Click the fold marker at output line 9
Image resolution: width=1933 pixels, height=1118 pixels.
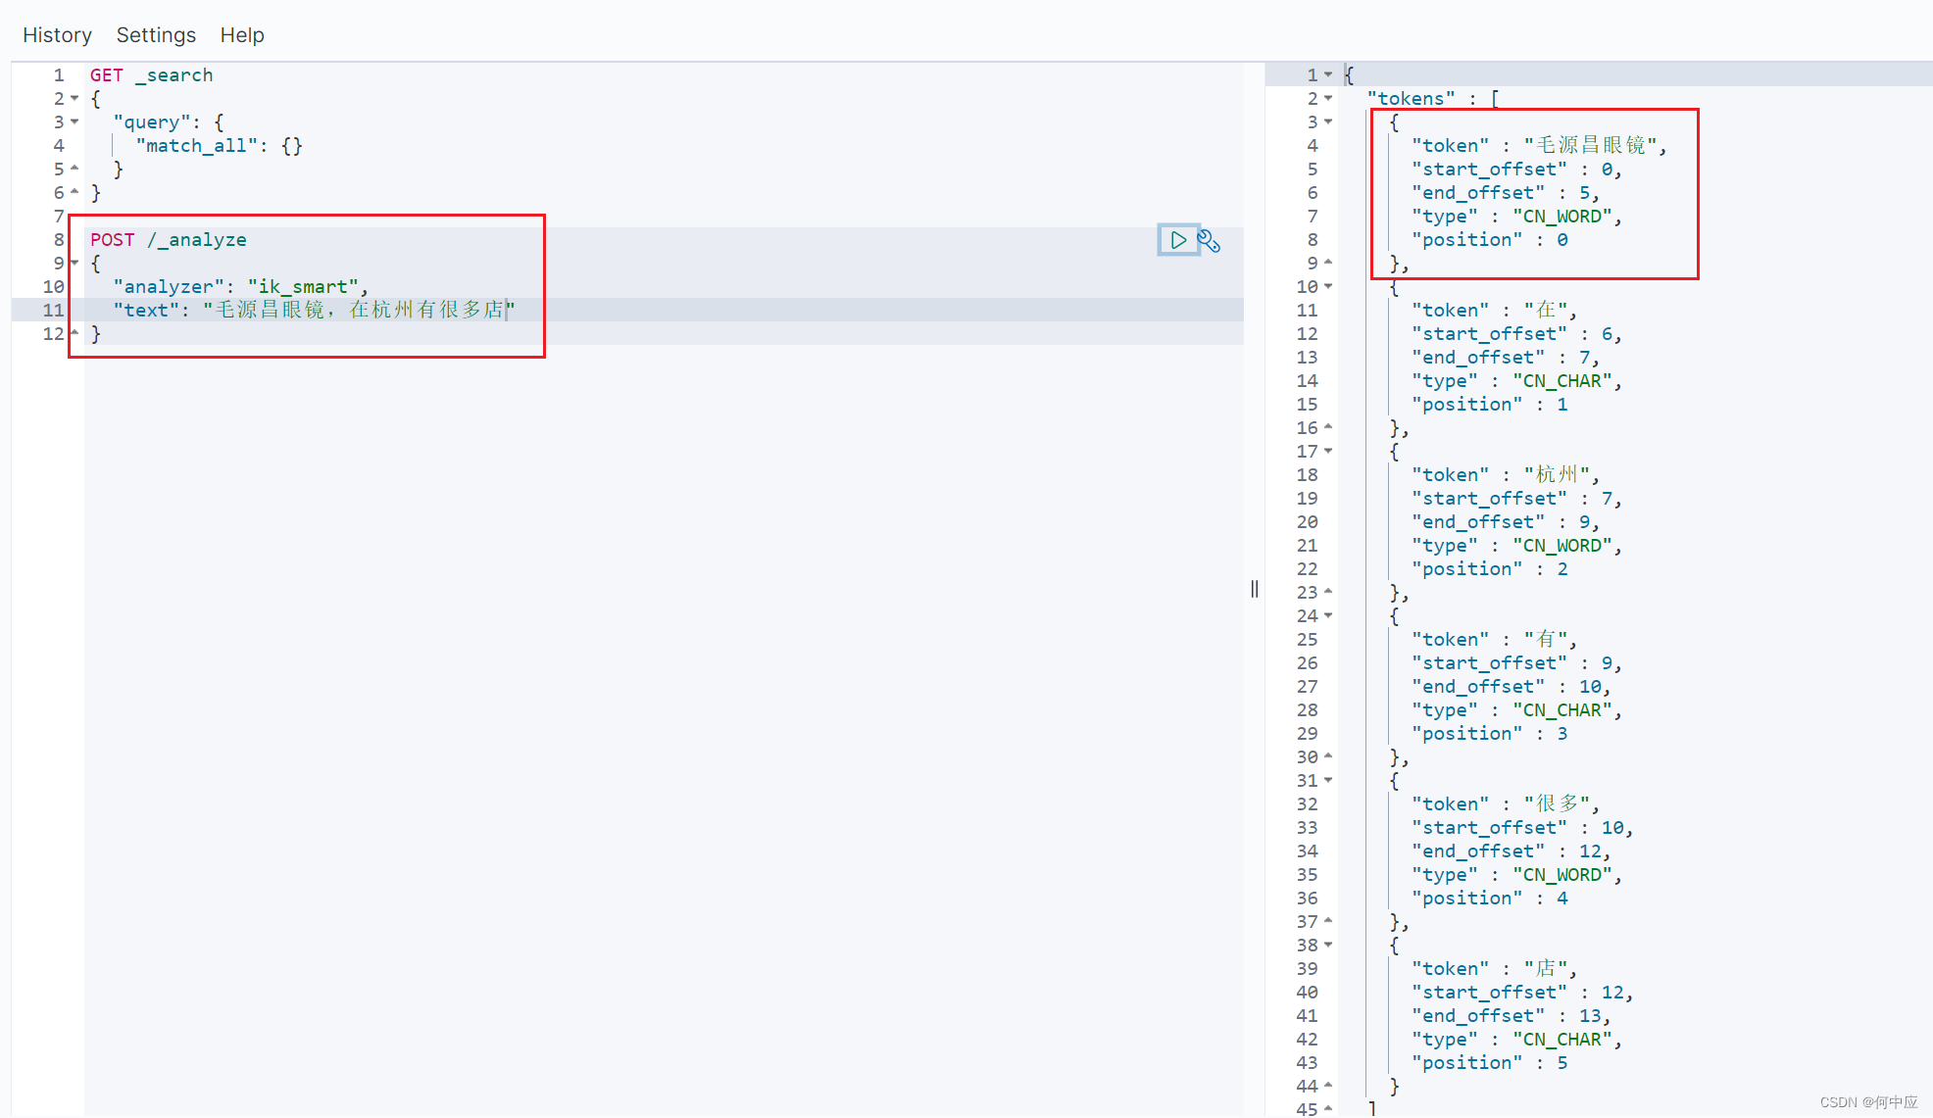coord(1328,264)
